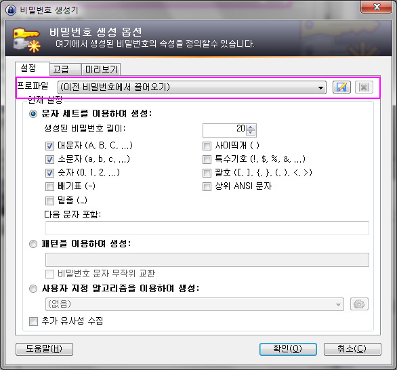Select 패턴을 이용하여 생성 radio button
Viewport: 397px width, 370px height.
[x=33, y=244]
